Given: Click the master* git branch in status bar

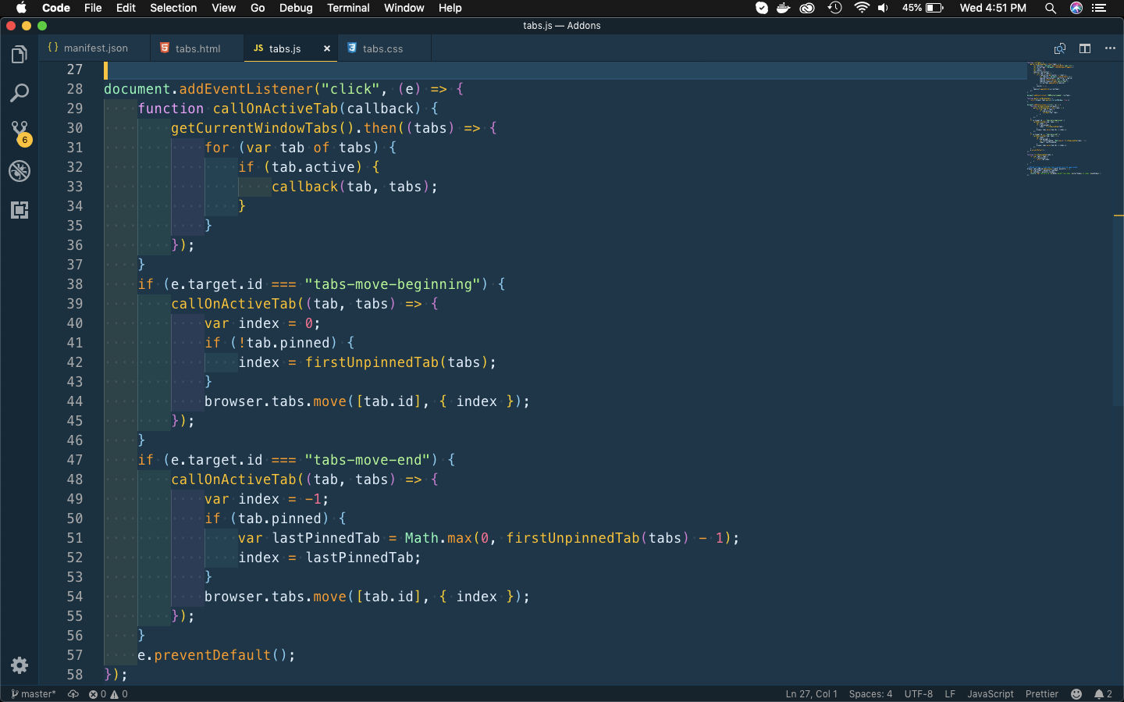Looking at the screenshot, I should click(x=34, y=694).
